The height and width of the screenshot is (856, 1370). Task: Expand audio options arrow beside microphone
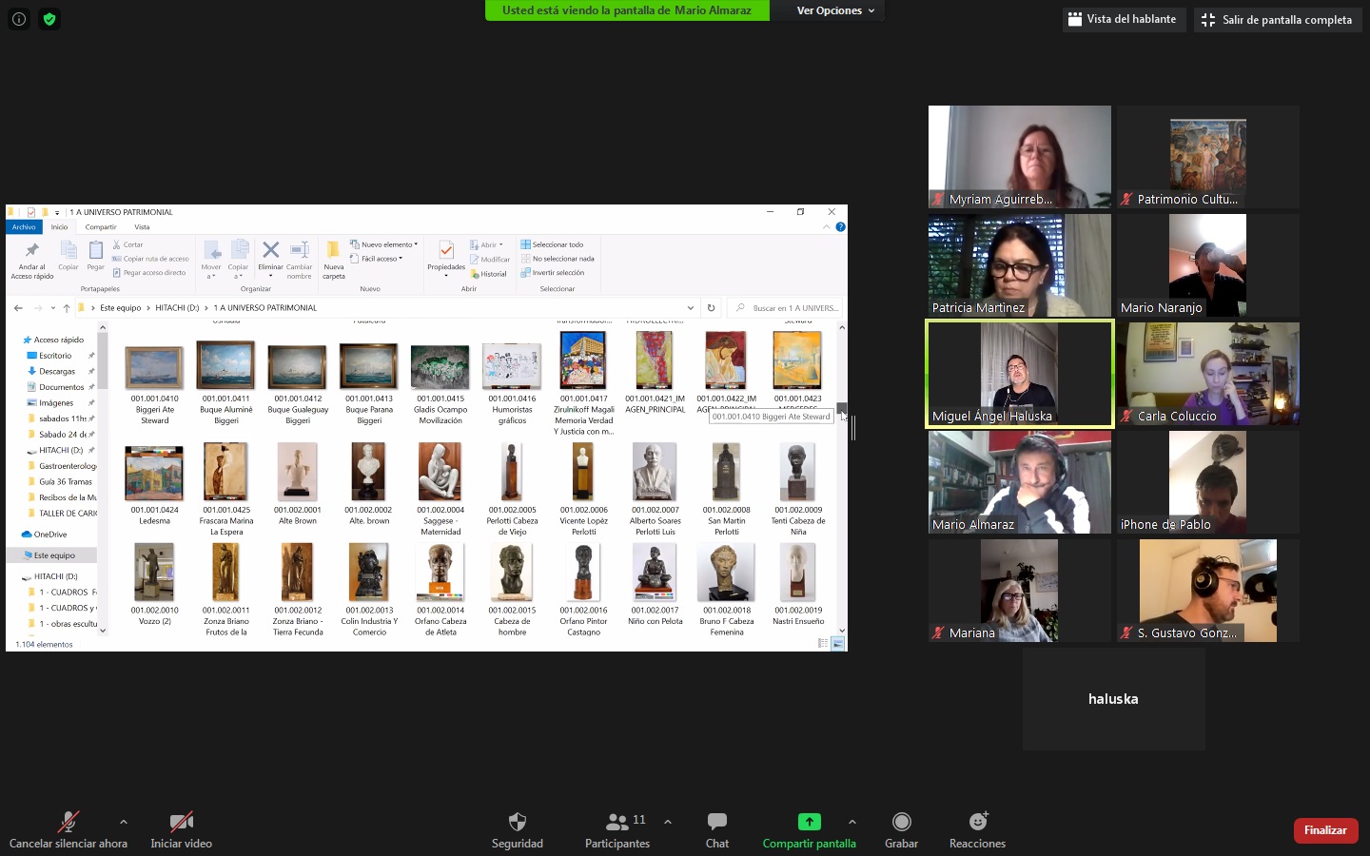click(124, 822)
